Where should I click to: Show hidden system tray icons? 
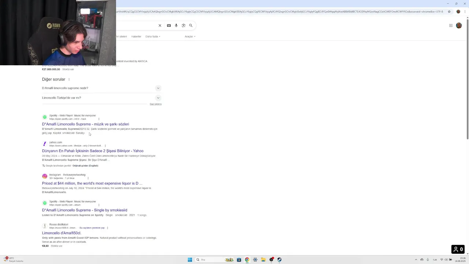pos(416,260)
